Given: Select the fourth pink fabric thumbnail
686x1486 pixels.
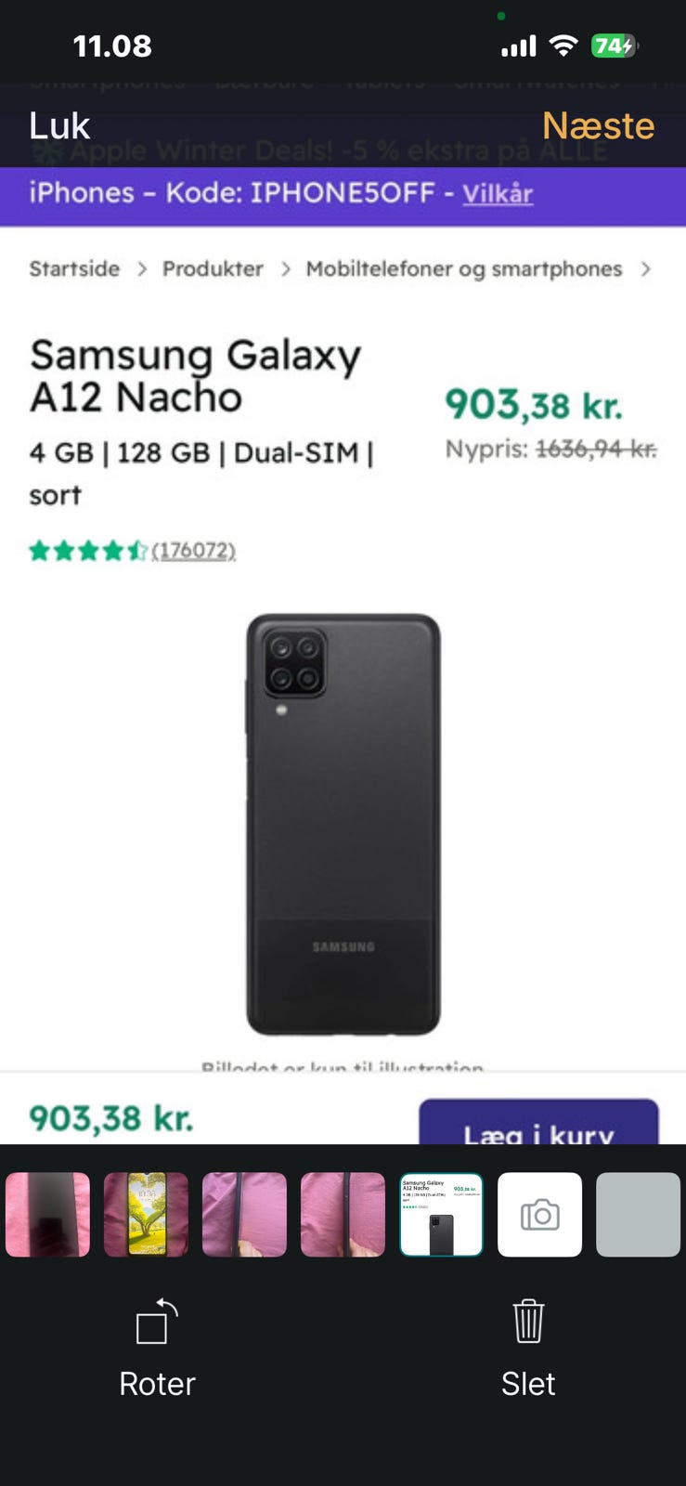Looking at the screenshot, I should [343, 1215].
